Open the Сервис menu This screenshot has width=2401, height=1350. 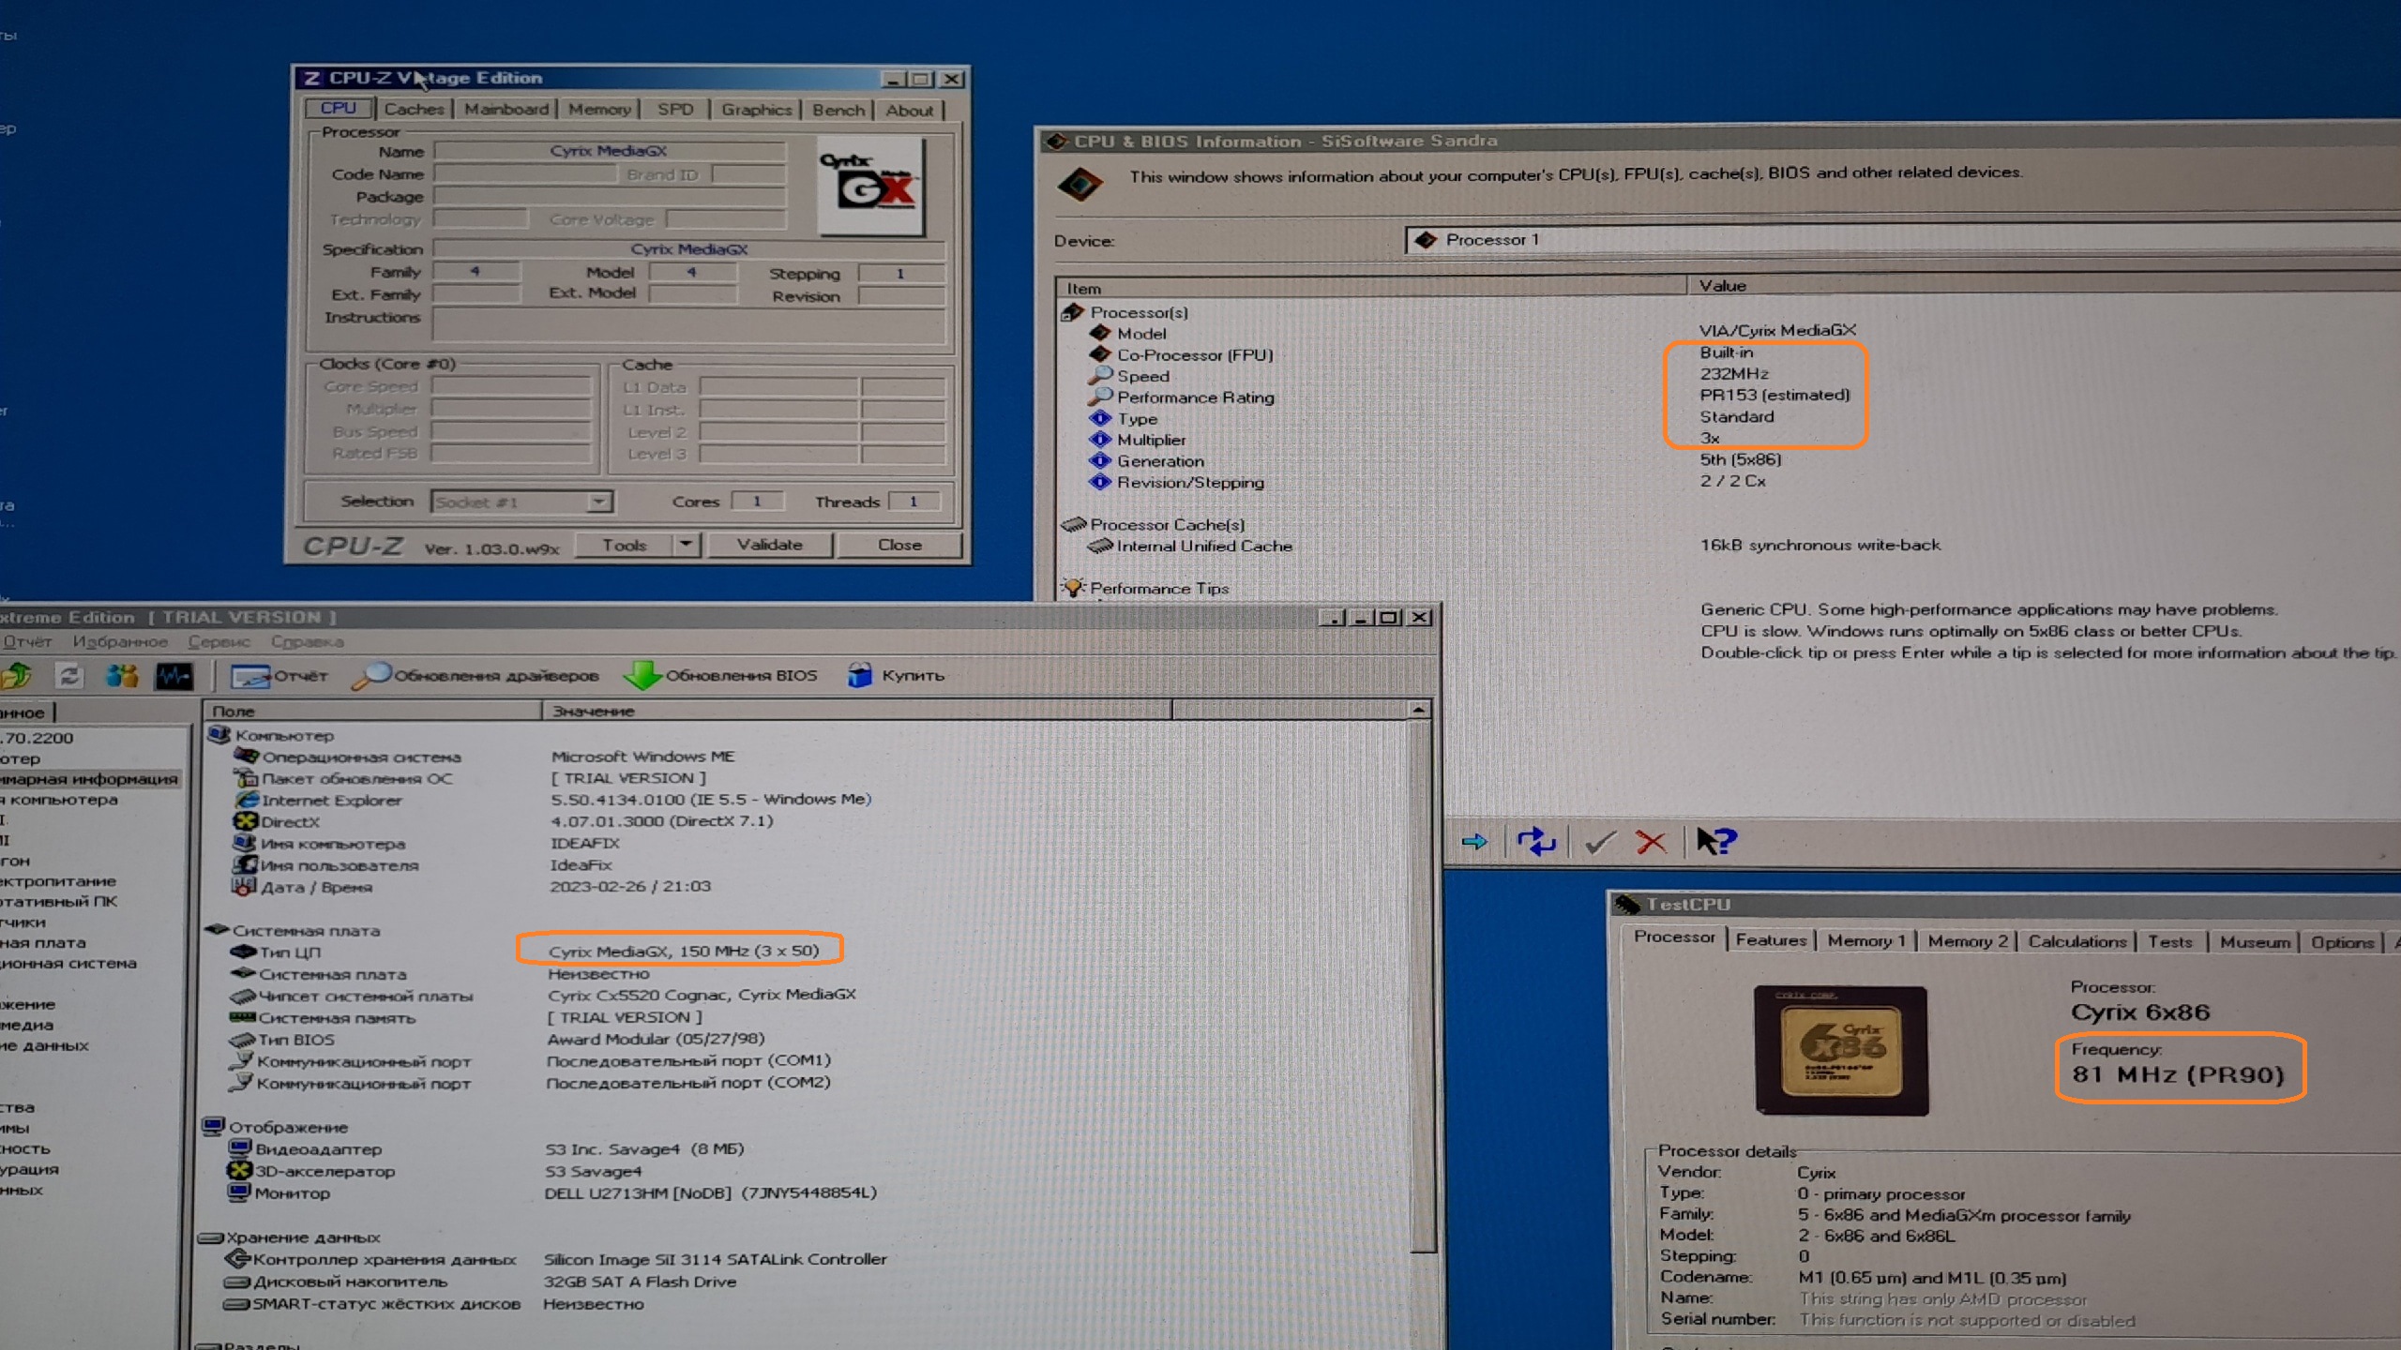(x=219, y=642)
